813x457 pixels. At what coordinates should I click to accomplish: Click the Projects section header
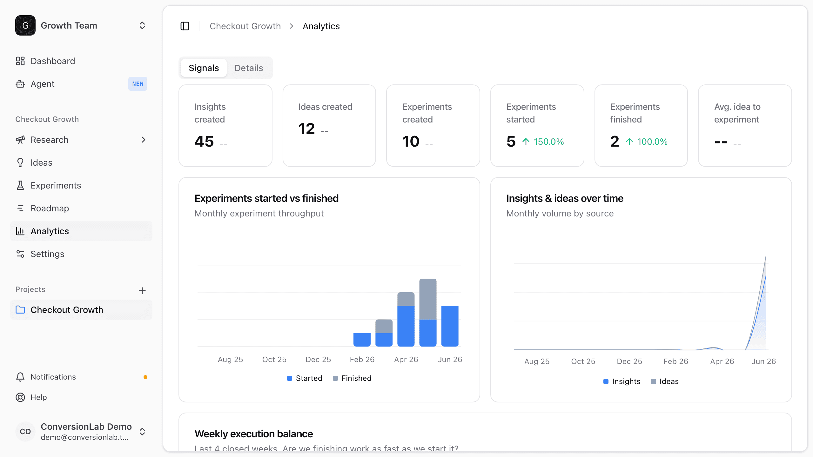point(30,289)
